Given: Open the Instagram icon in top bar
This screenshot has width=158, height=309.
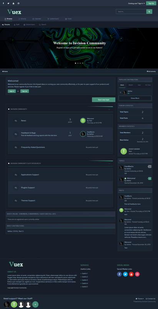Looking at the screenshot, I should 18,3.
